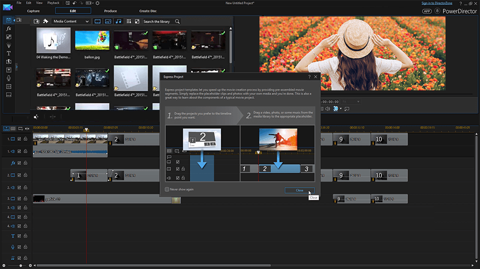Screen dimensions: 480x269
Task: Switch to the Produce tab
Action: tap(110, 11)
